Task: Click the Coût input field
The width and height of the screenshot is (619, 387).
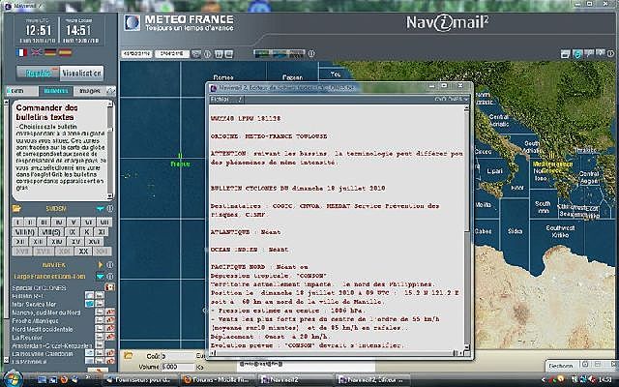Action: 177,356
